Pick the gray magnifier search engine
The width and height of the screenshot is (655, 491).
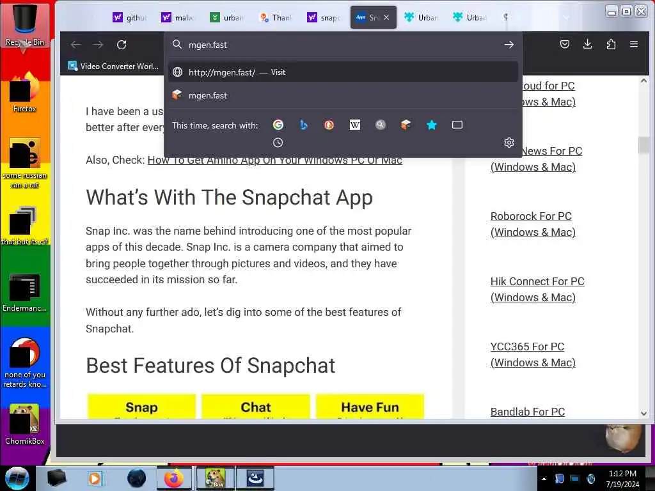[x=380, y=125]
